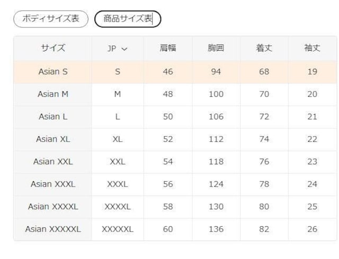Select 商品サイズ表 tab
Screen dimensions: 339x259
pyautogui.click(x=128, y=19)
